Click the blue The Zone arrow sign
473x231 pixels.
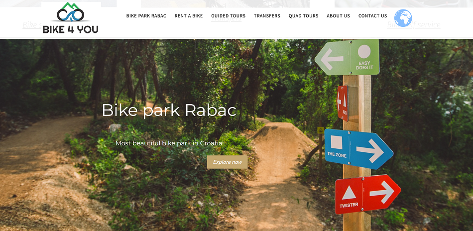click(x=358, y=149)
